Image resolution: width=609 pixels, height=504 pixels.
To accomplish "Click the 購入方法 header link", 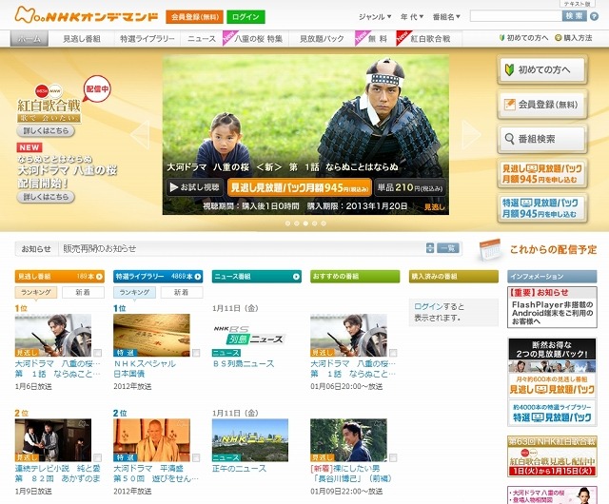I will [574, 38].
